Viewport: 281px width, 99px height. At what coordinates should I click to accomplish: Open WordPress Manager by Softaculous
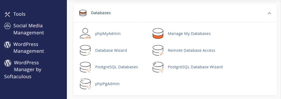pyautogui.click(x=23, y=70)
